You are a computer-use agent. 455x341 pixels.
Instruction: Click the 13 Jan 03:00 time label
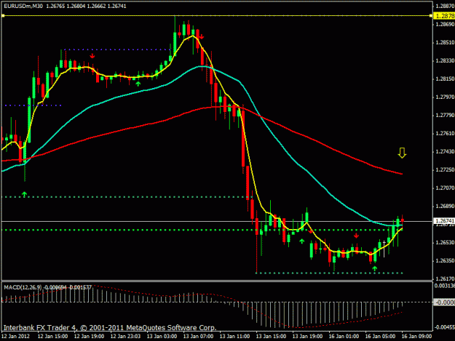[162, 337]
